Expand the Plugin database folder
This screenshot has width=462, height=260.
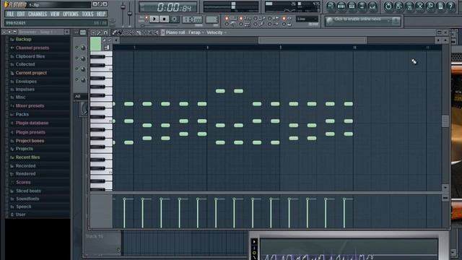[32, 123]
